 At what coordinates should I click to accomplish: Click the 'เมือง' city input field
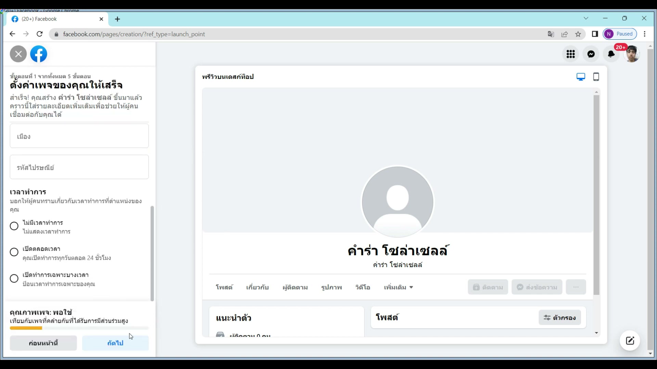click(x=79, y=136)
